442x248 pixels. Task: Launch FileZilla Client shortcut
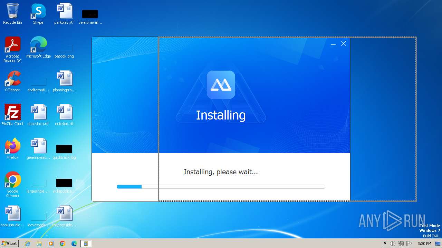click(x=12, y=115)
